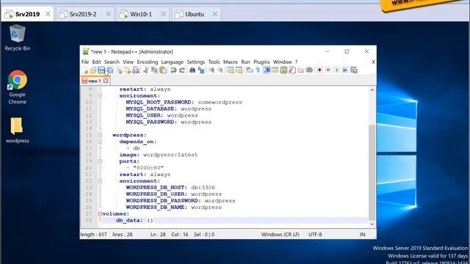Viewport: 470px width, 264px height.
Task: Click the editor scrollbar up arrow
Action: click(x=372, y=89)
